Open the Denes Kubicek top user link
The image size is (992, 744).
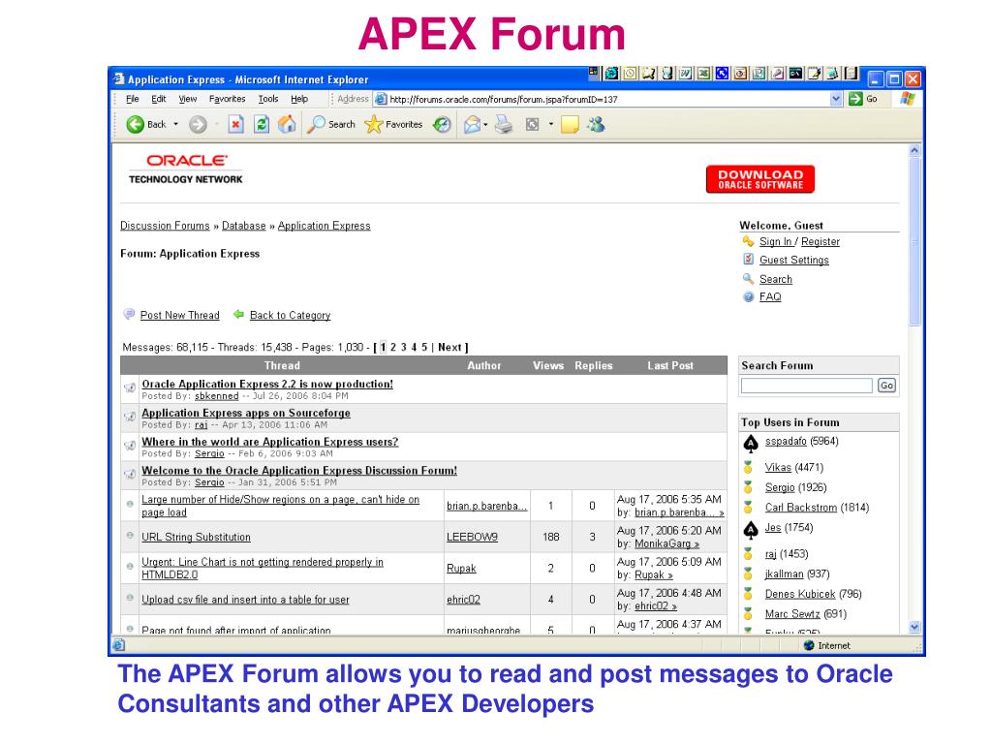click(x=799, y=594)
